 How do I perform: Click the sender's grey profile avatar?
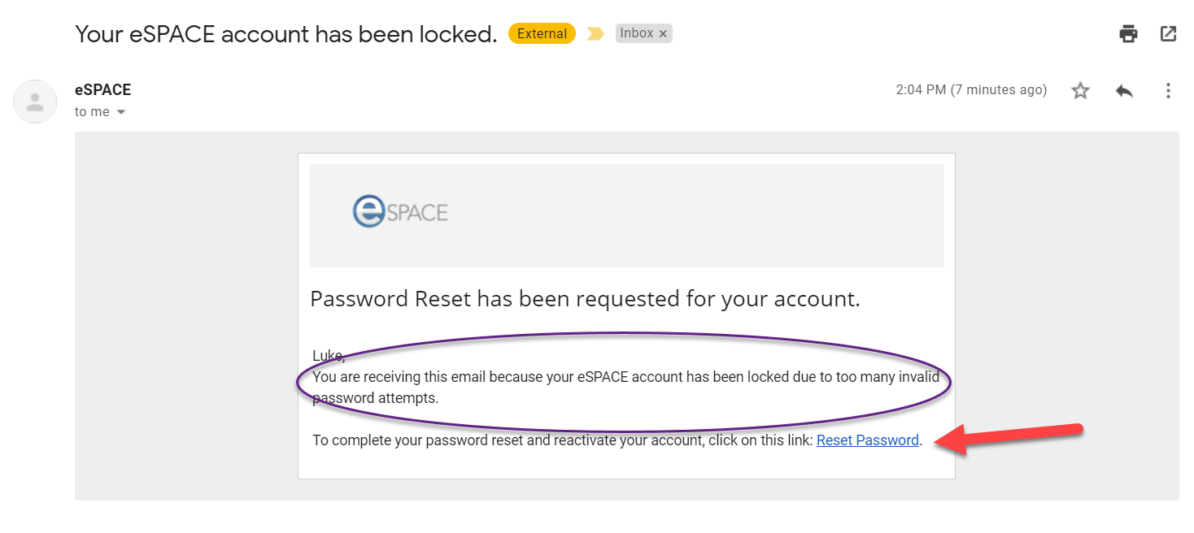point(35,102)
